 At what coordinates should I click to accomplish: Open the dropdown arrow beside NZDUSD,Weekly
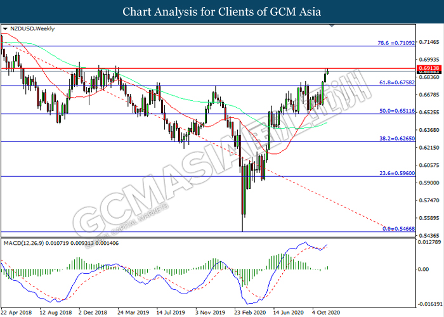tap(5, 29)
